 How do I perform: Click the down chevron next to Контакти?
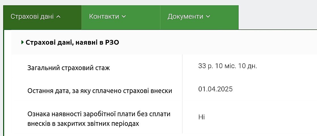click(x=123, y=17)
